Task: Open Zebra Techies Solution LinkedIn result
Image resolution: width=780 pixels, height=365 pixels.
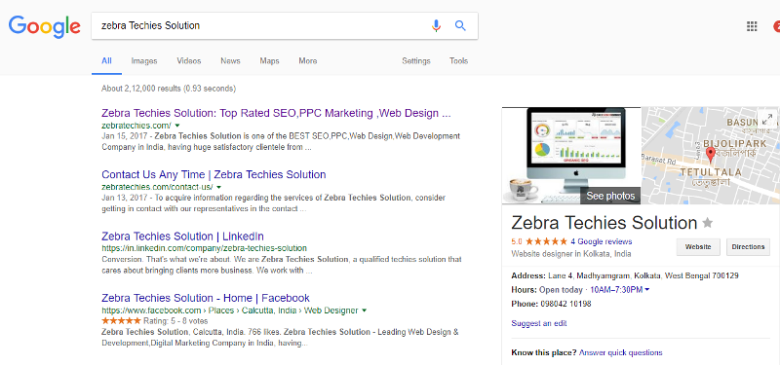Action: pyautogui.click(x=182, y=236)
